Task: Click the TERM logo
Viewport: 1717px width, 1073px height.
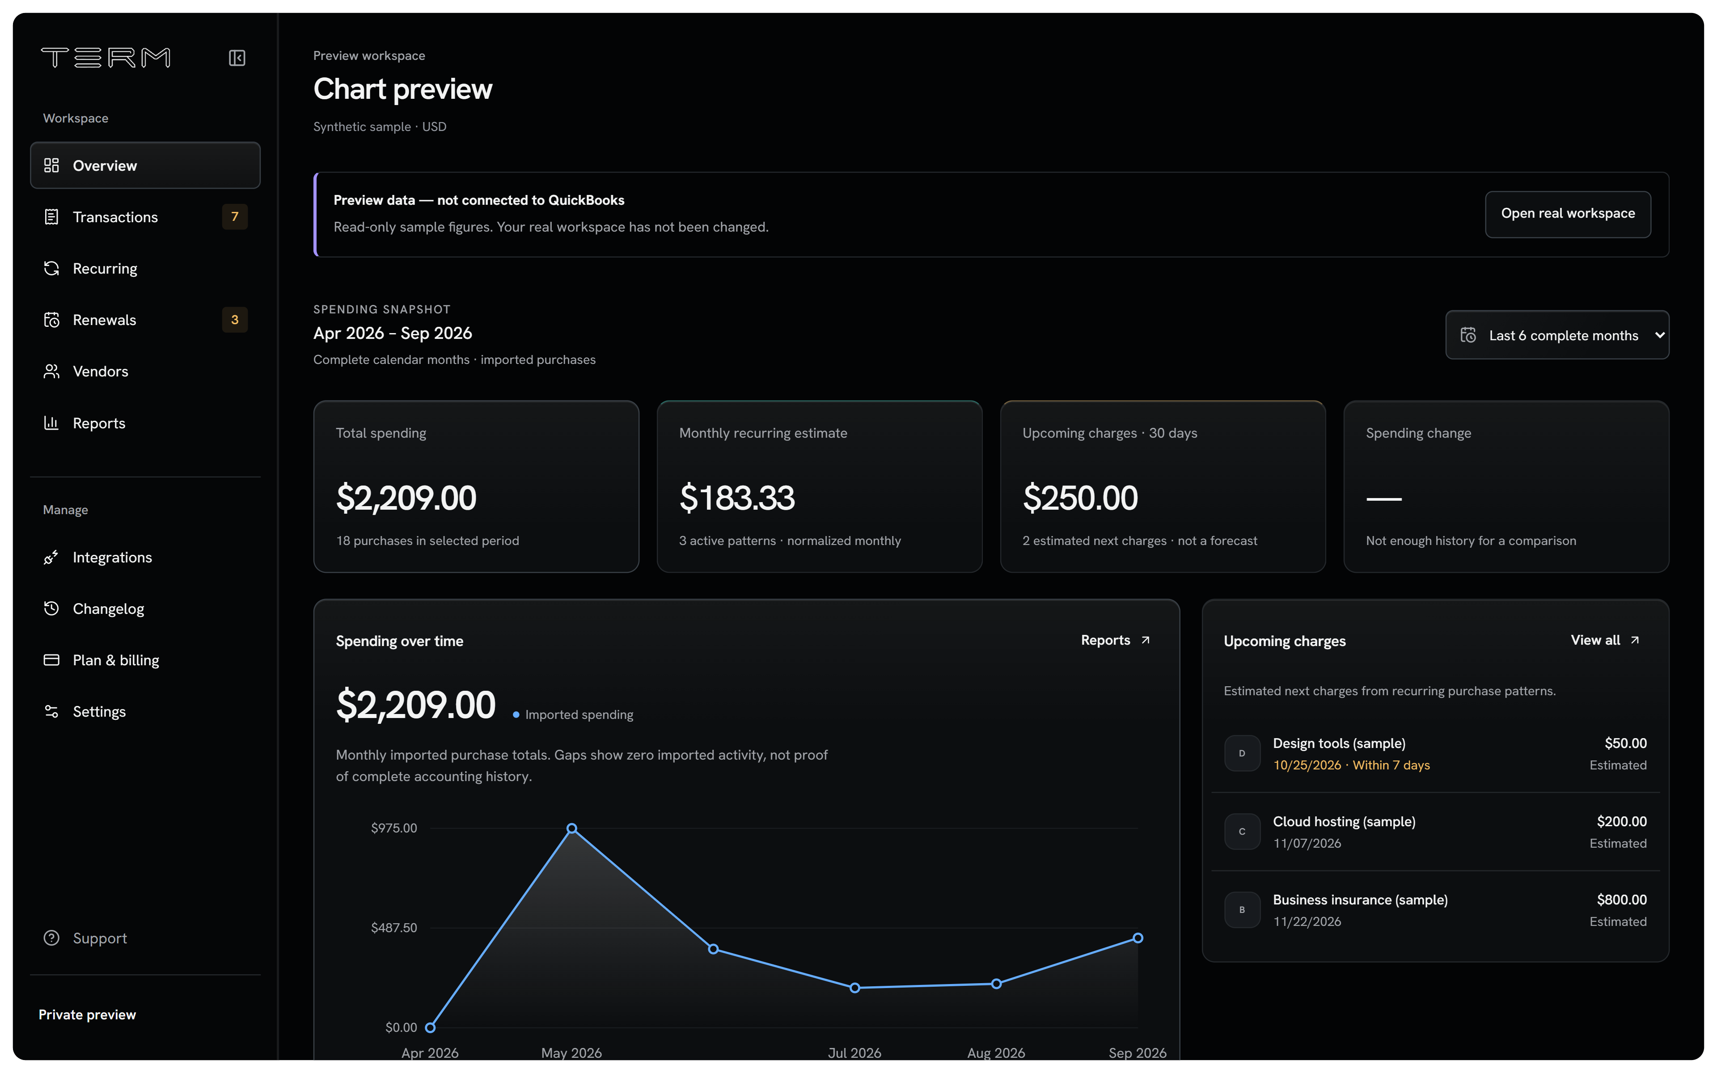Action: (x=106, y=58)
